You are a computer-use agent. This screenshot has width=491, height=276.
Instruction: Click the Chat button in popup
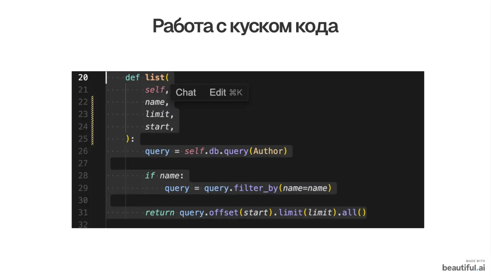pyautogui.click(x=186, y=92)
